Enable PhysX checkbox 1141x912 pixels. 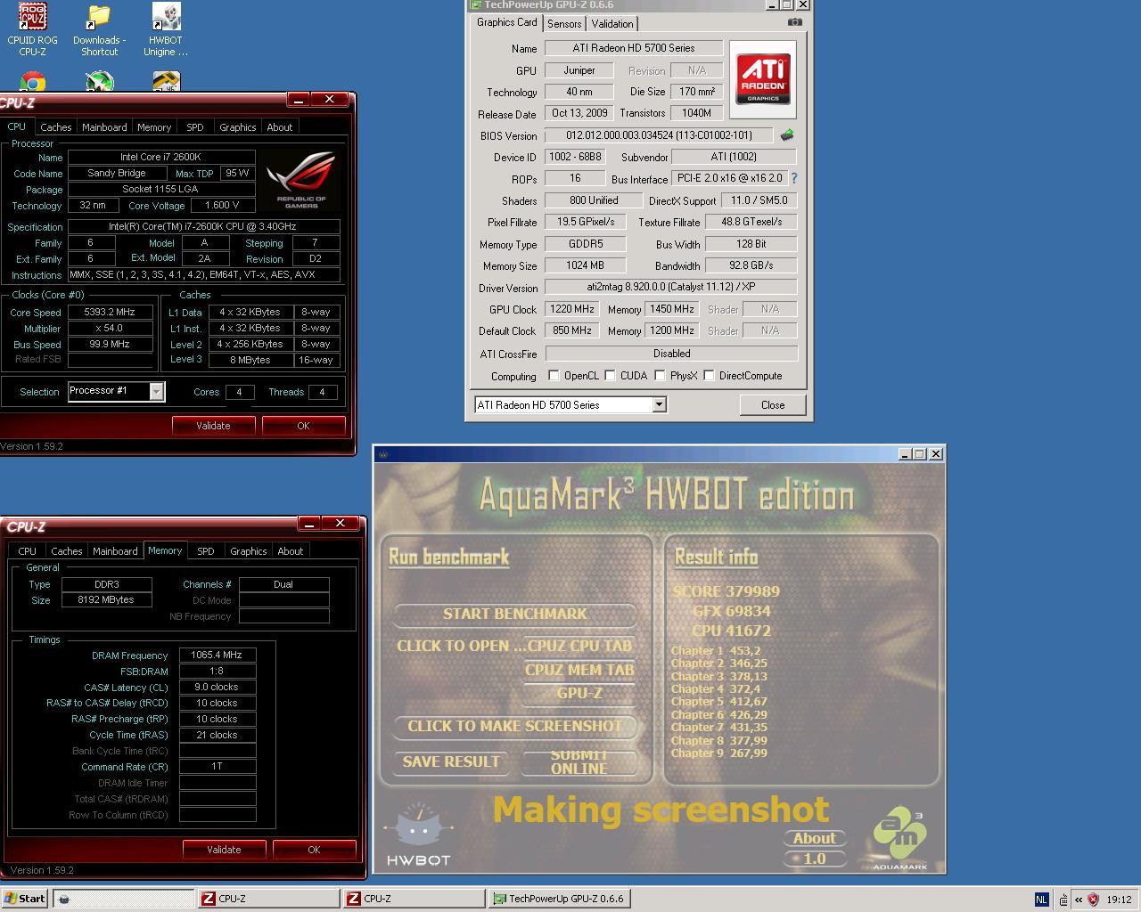click(x=660, y=376)
